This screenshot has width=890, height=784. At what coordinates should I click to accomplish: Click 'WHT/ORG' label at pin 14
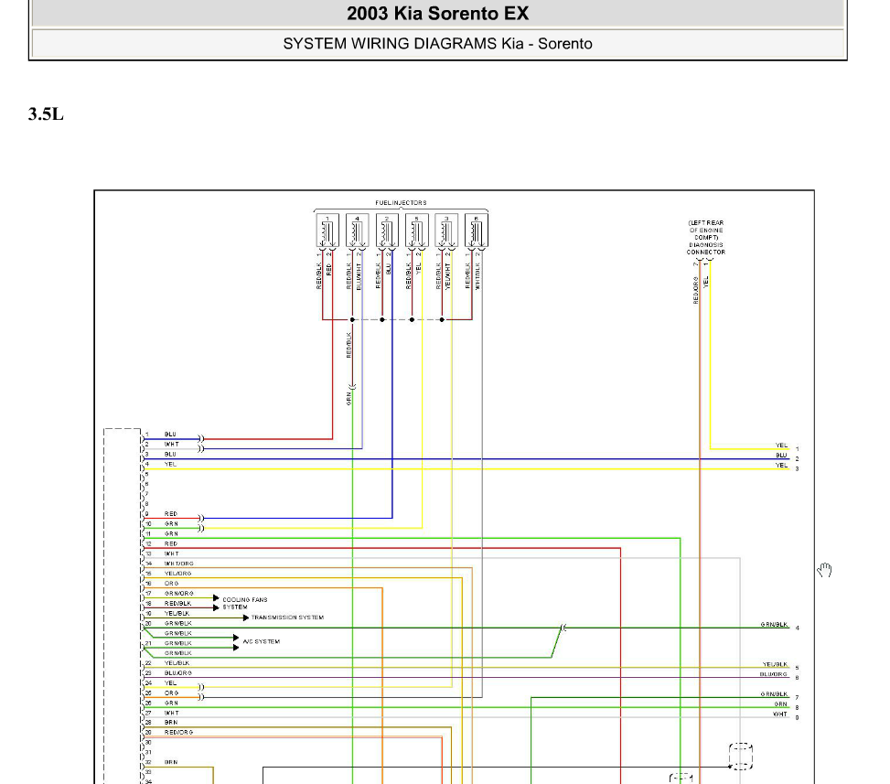[x=178, y=564]
